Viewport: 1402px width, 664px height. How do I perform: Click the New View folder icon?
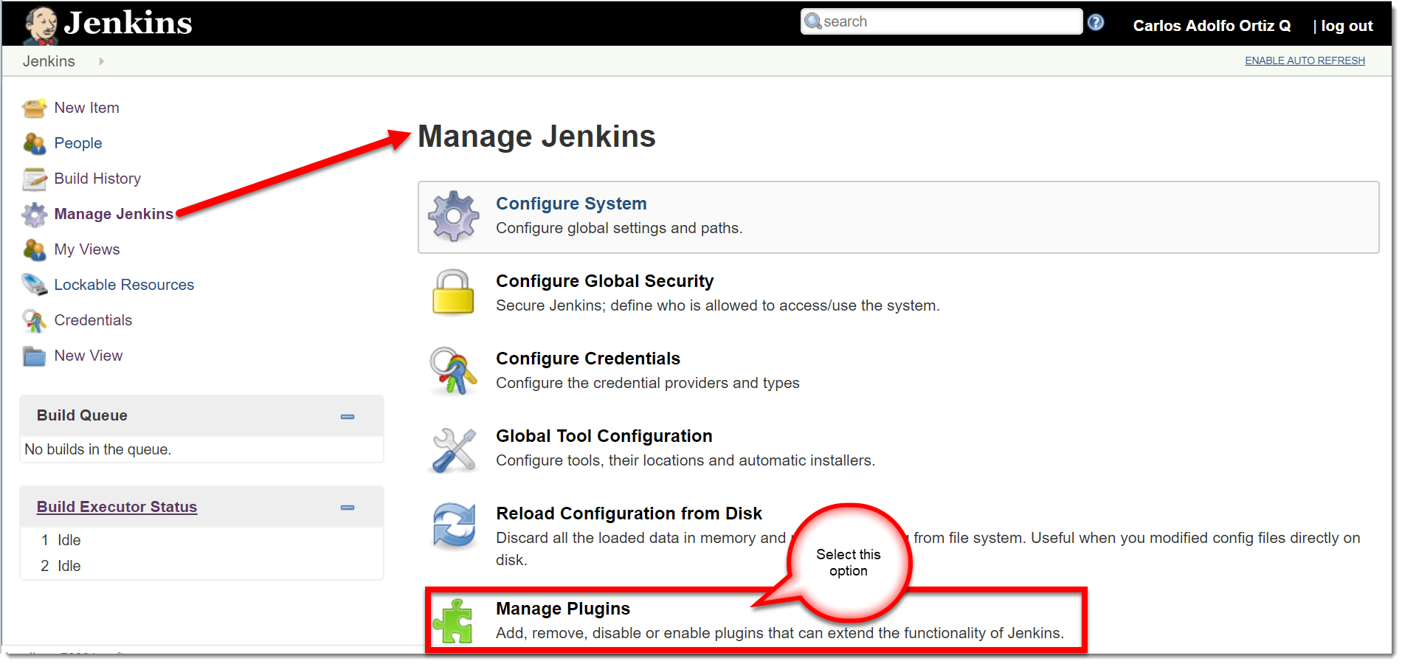click(x=35, y=356)
